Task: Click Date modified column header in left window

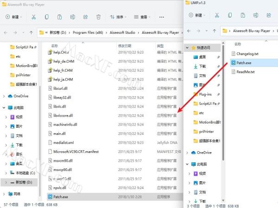Action: pyautogui.click(x=125, y=46)
